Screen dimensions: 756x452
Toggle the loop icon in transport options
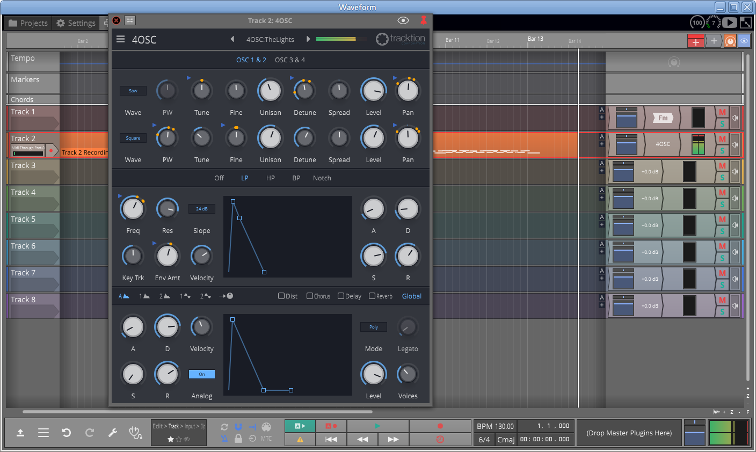click(224, 427)
